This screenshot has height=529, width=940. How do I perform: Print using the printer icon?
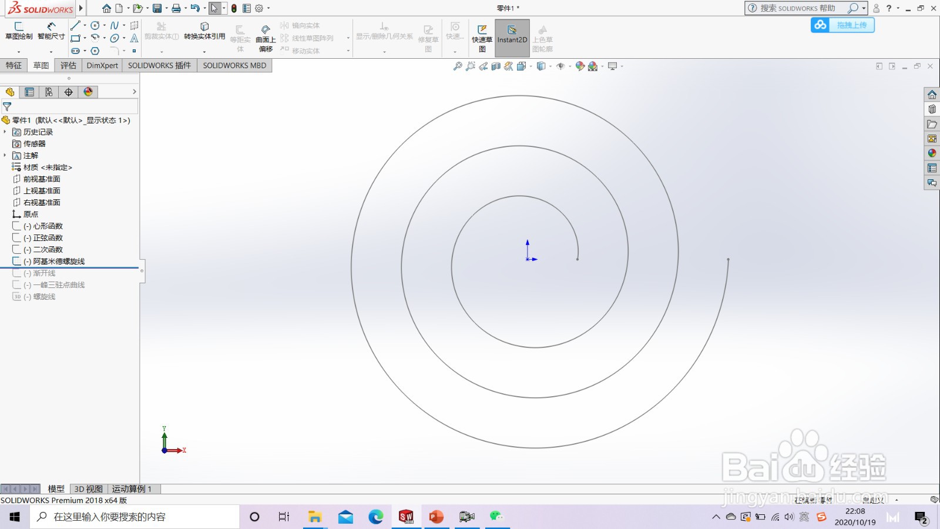176,8
